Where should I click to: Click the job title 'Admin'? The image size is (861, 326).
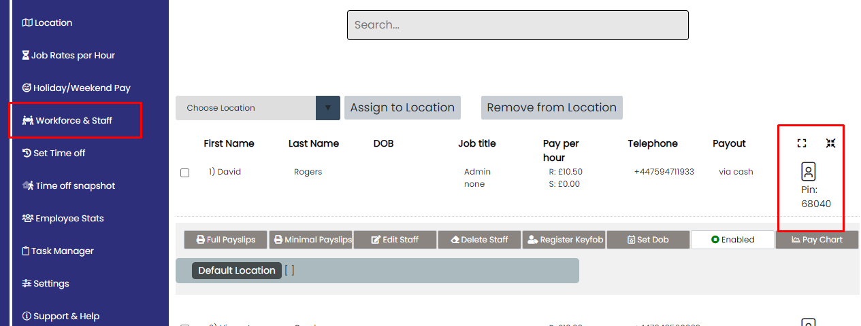pyautogui.click(x=477, y=172)
